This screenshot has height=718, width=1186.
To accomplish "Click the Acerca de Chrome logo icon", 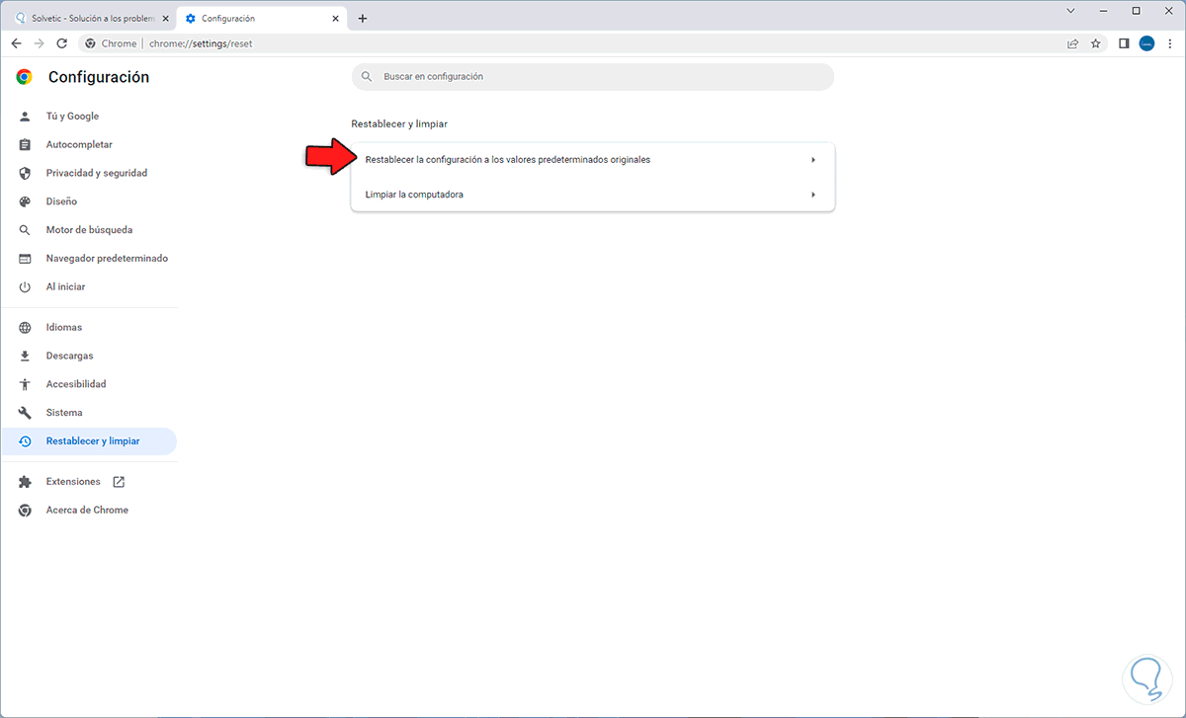I will (x=26, y=511).
